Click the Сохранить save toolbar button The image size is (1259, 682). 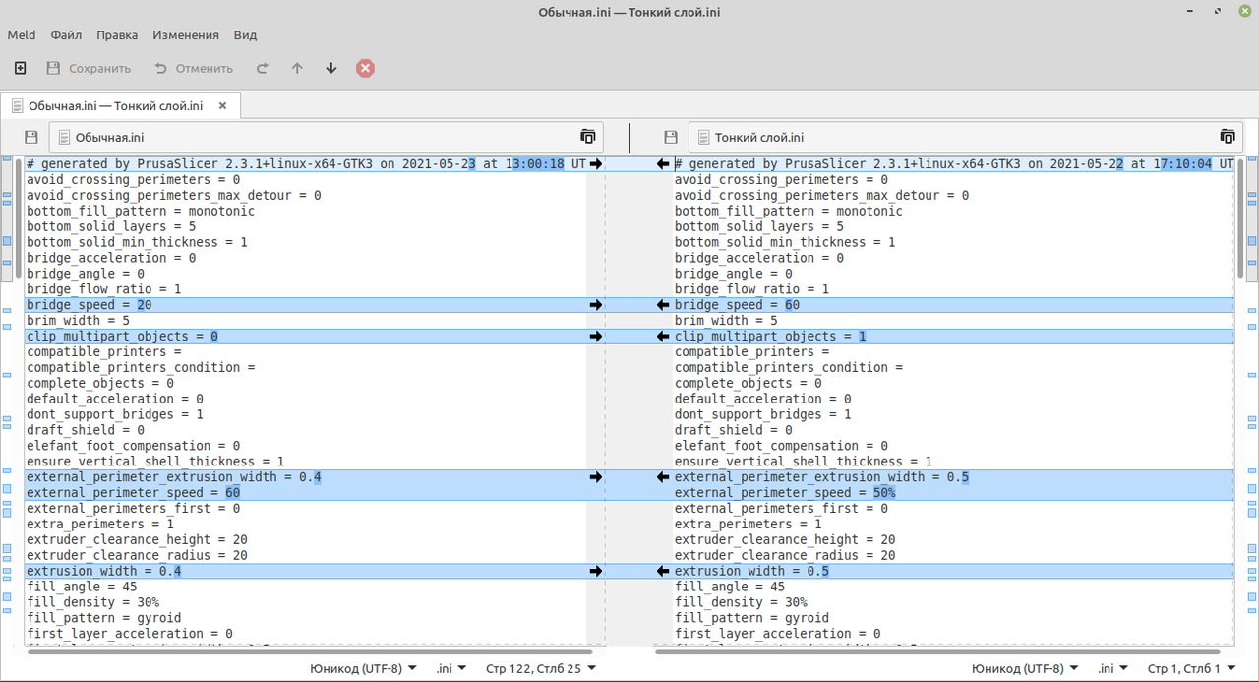point(89,68)
